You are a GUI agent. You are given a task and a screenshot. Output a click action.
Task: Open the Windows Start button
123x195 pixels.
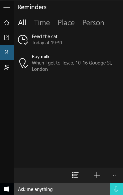tap(7, 189)
